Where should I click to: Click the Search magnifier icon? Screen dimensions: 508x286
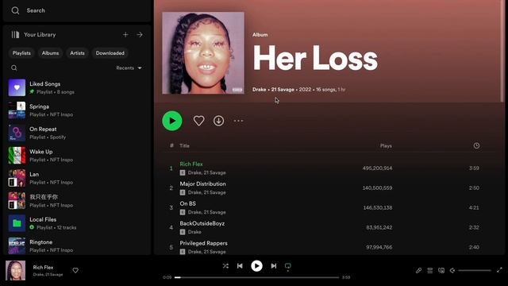coord(15,10)
